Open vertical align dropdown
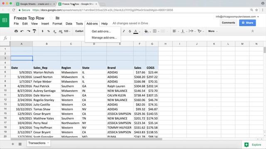 [x=183, y=31]
